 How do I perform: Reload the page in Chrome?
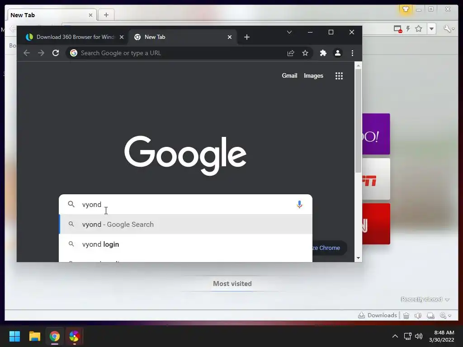point(56,53)
